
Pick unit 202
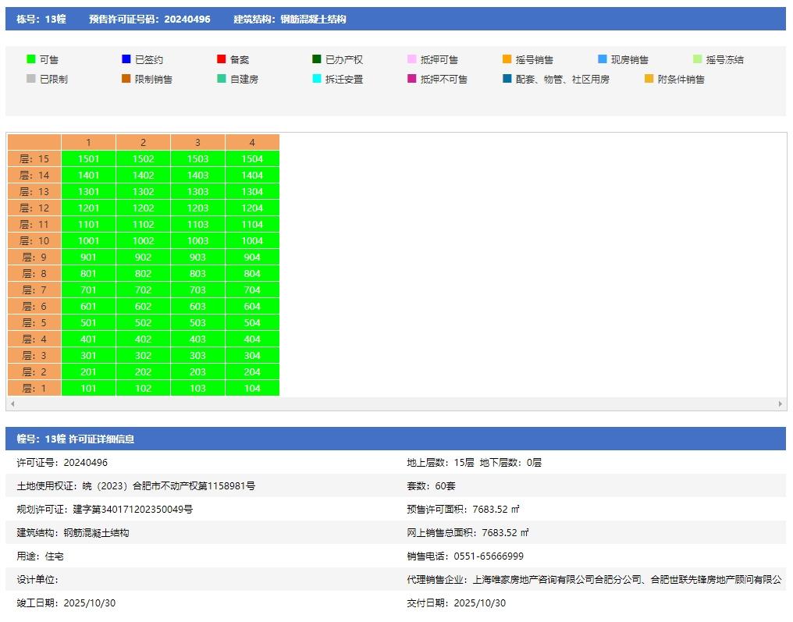coord(143,371)
